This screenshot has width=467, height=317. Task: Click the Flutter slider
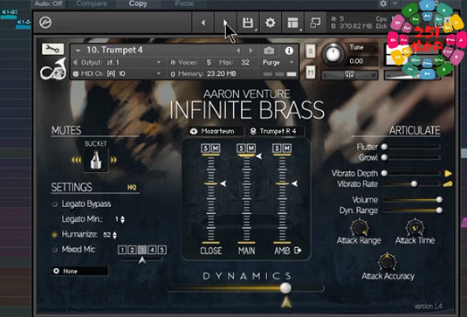coord(411,147)
